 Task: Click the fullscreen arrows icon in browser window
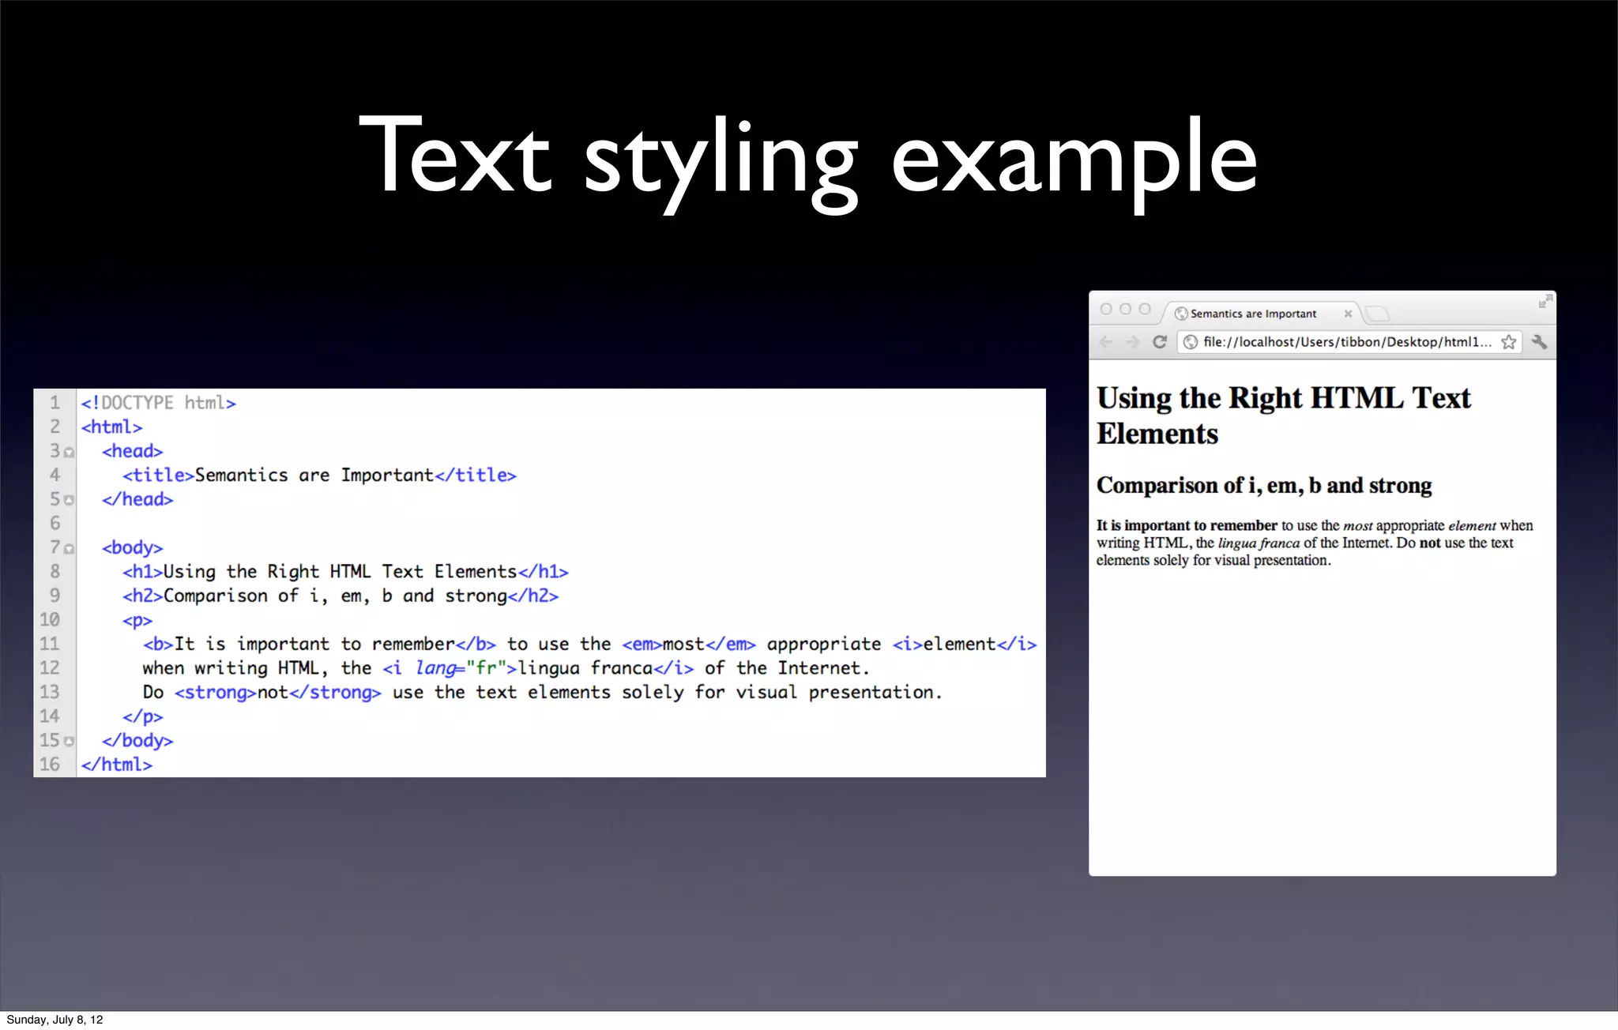(x=1546, y=301)
